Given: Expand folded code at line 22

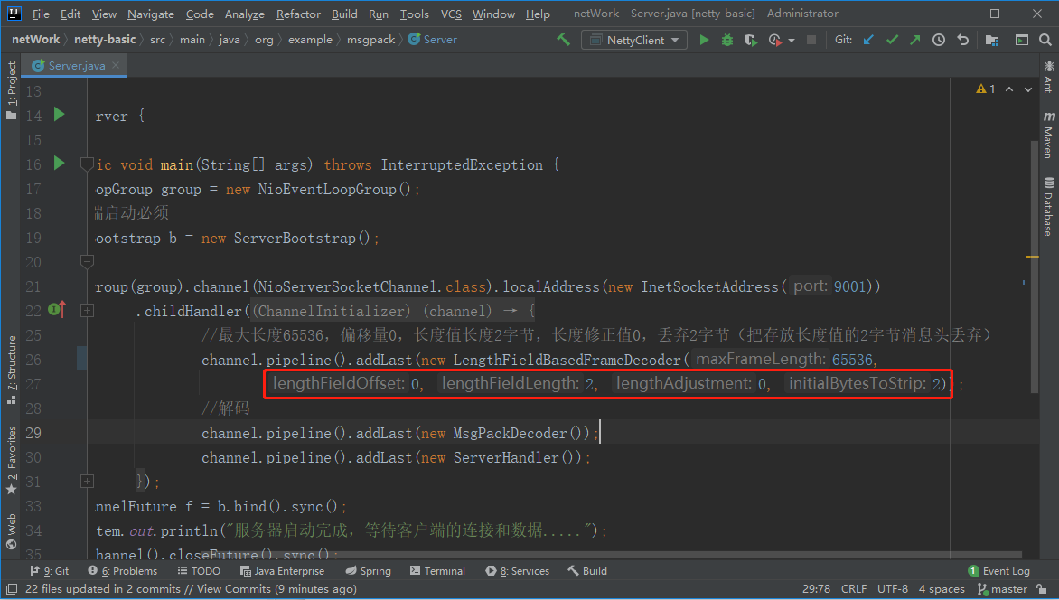Looking at the screenshot, I should 87,310.
